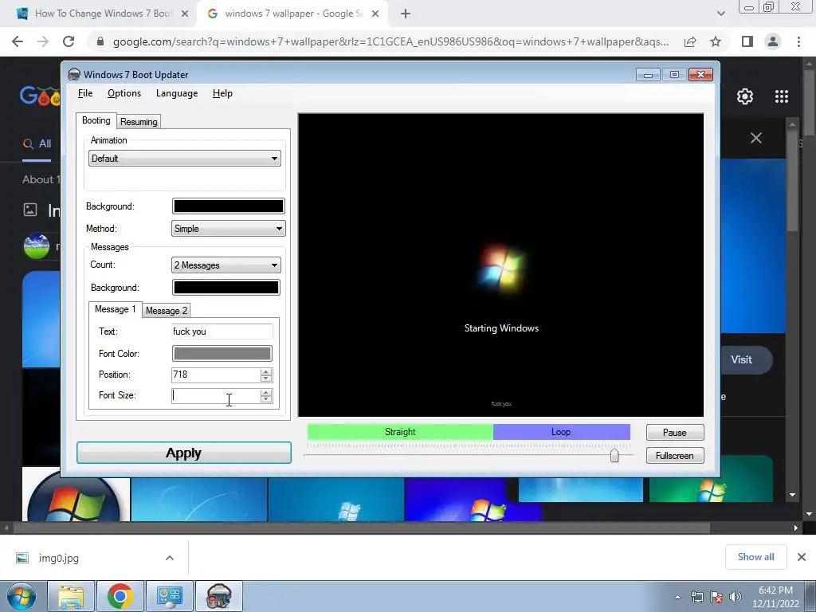
Task: Pick the main Background color swatch
Action: pos(228,206)
